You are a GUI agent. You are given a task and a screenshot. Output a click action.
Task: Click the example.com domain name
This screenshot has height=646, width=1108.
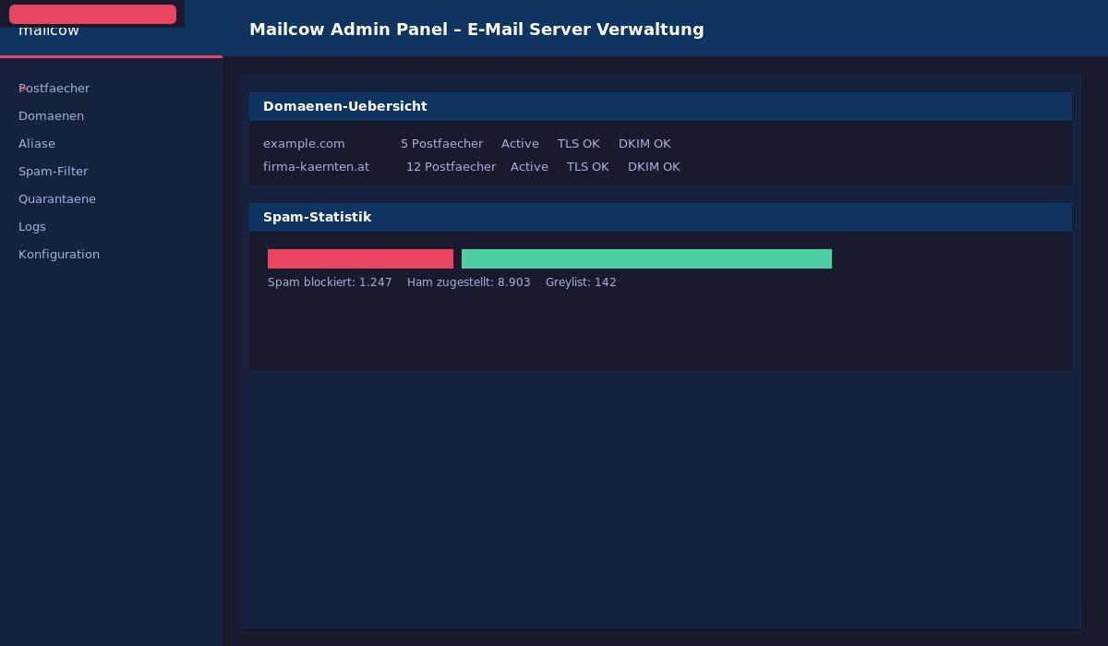coord(304,144)
